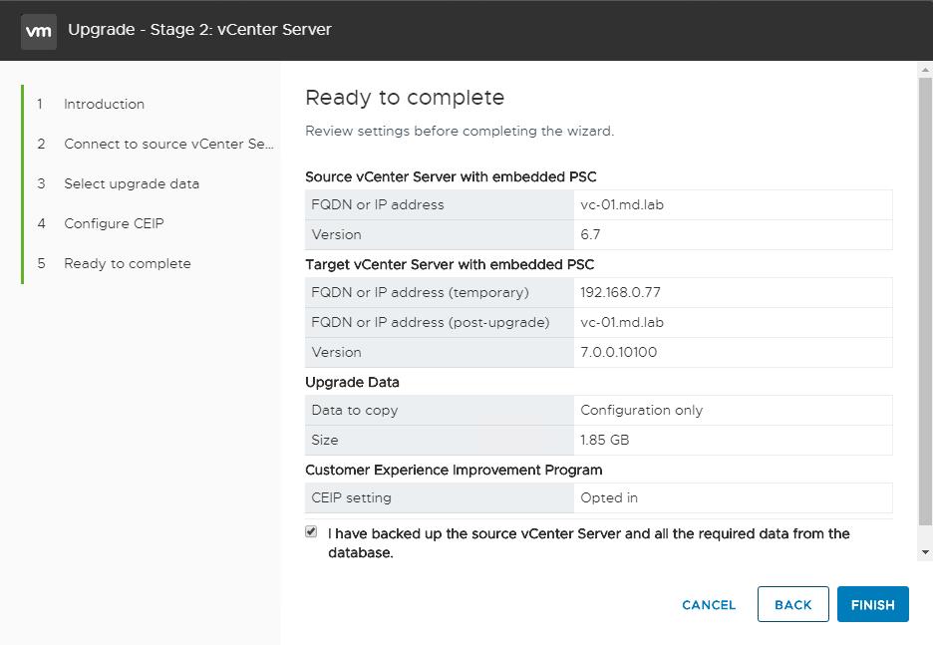Viewport: 933px width, 645px height.
Task: Open the Select upgrade data step
Action: (132, 183)
